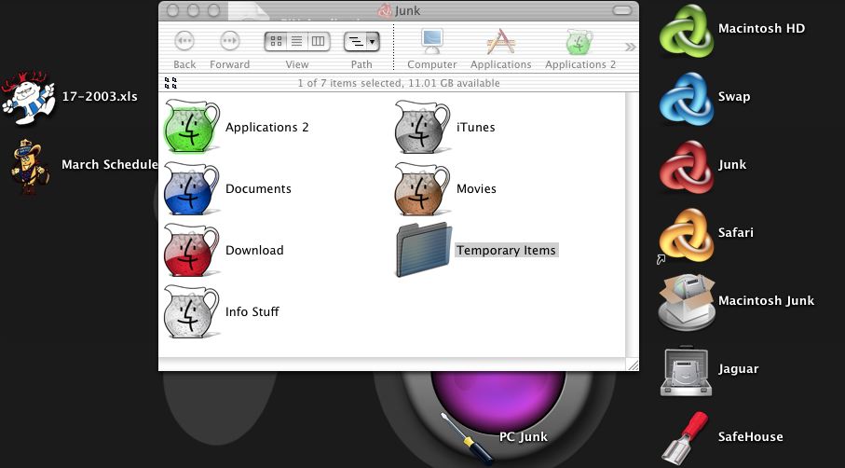The height and width of the screenshot is (468, 845).
Task: Click the Junk red knot drive icon
Action: [x=687, y=166]
